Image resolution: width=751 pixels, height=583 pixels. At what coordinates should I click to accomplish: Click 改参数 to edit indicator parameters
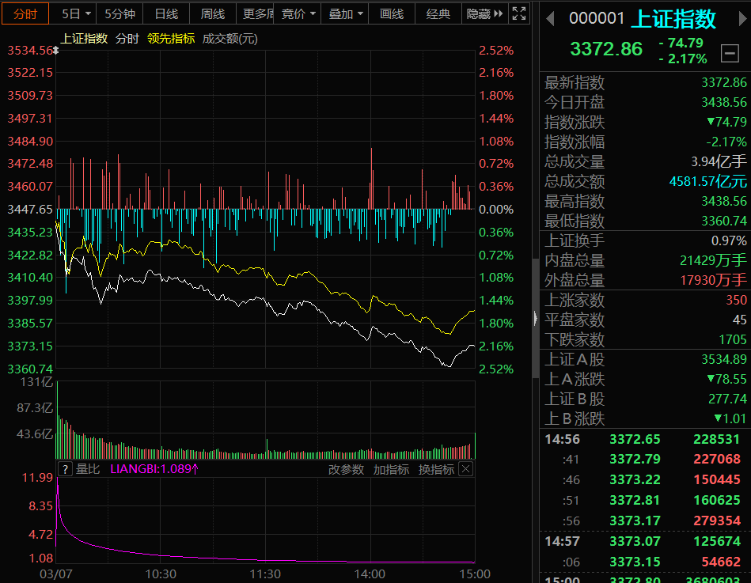[346, 469]
